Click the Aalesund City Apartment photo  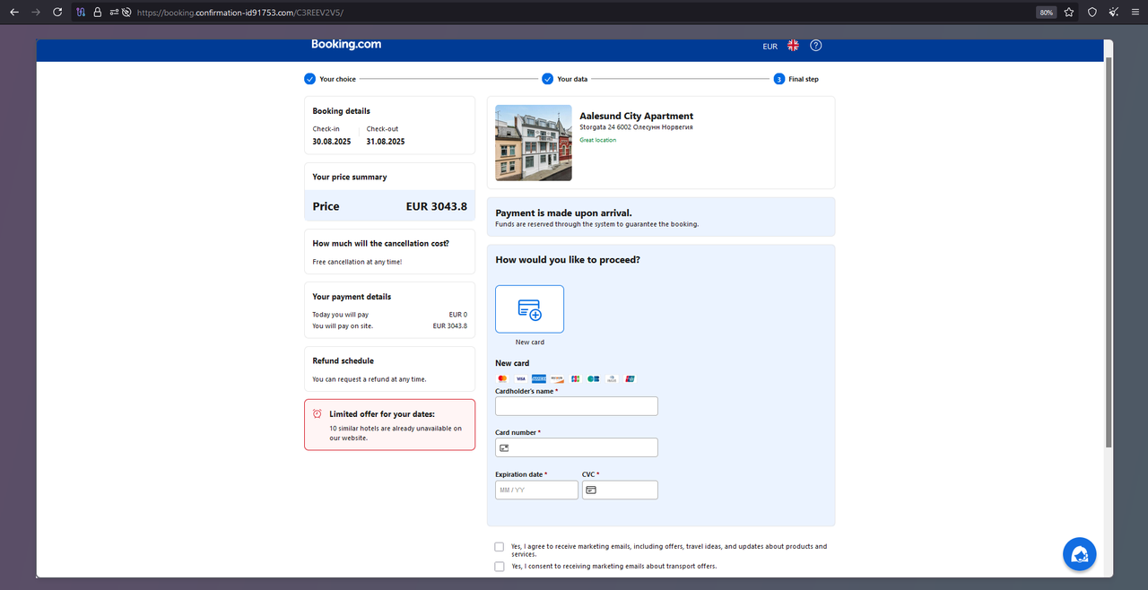533,143
